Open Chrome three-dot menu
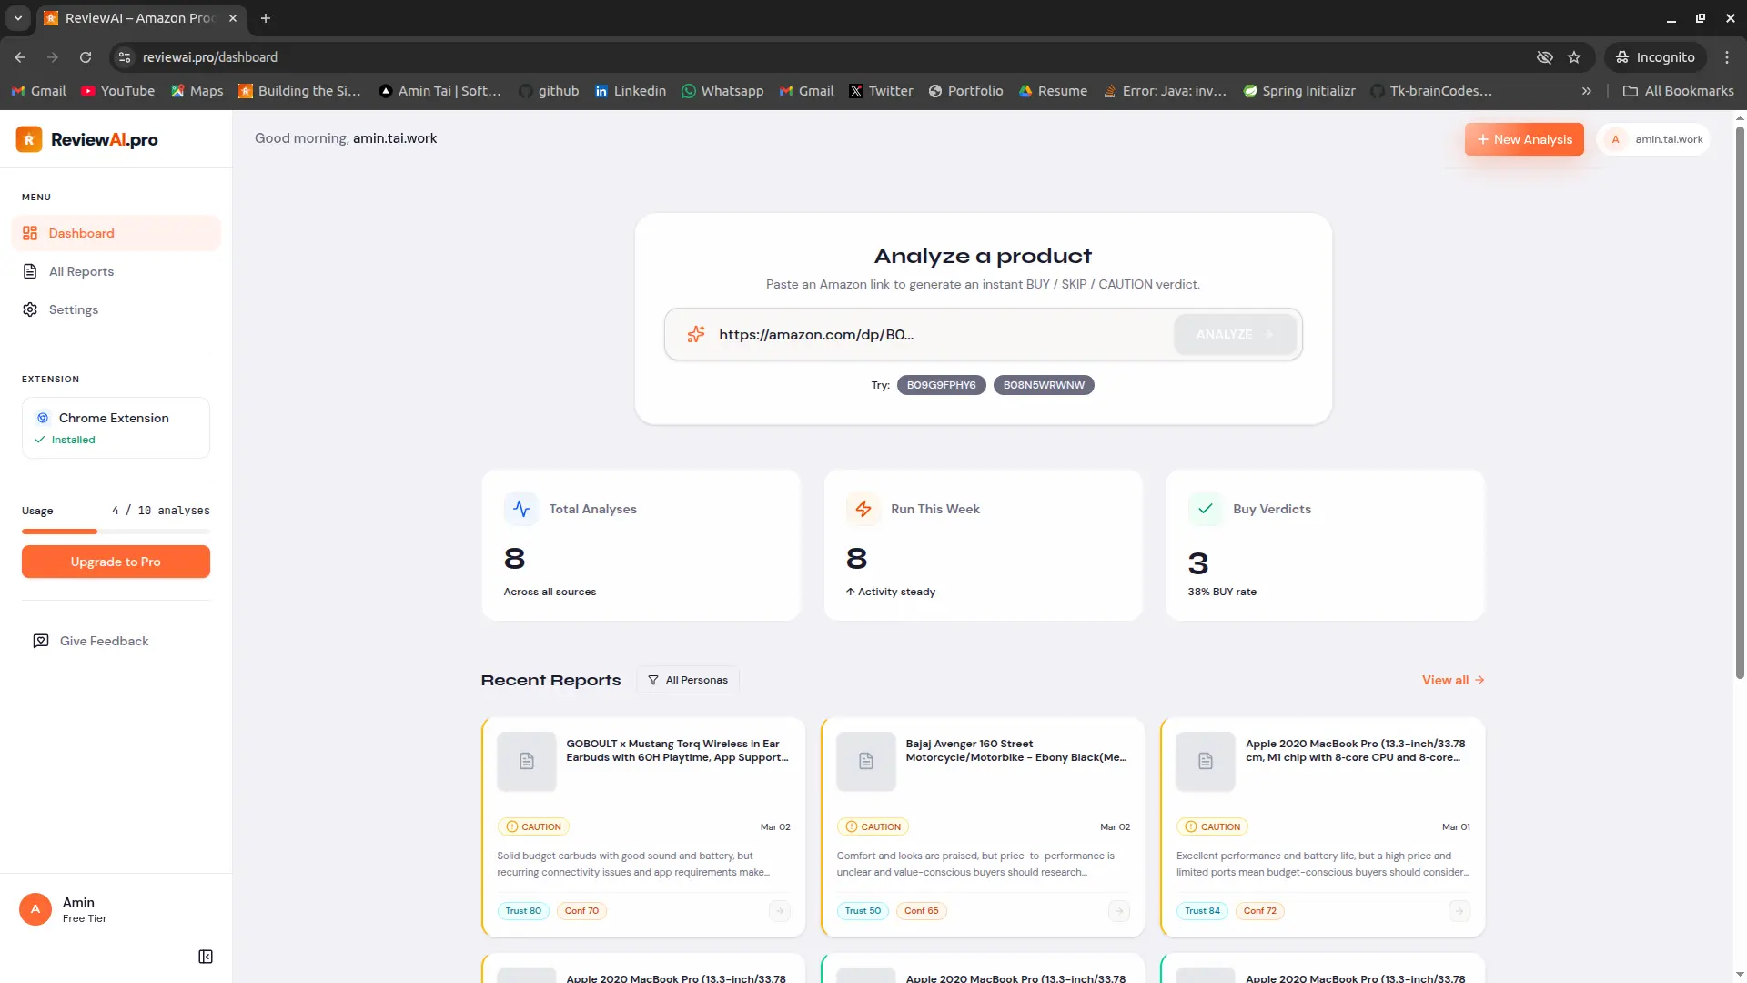This screenshot has height=983, width=1747. [x=1727, y=56]
